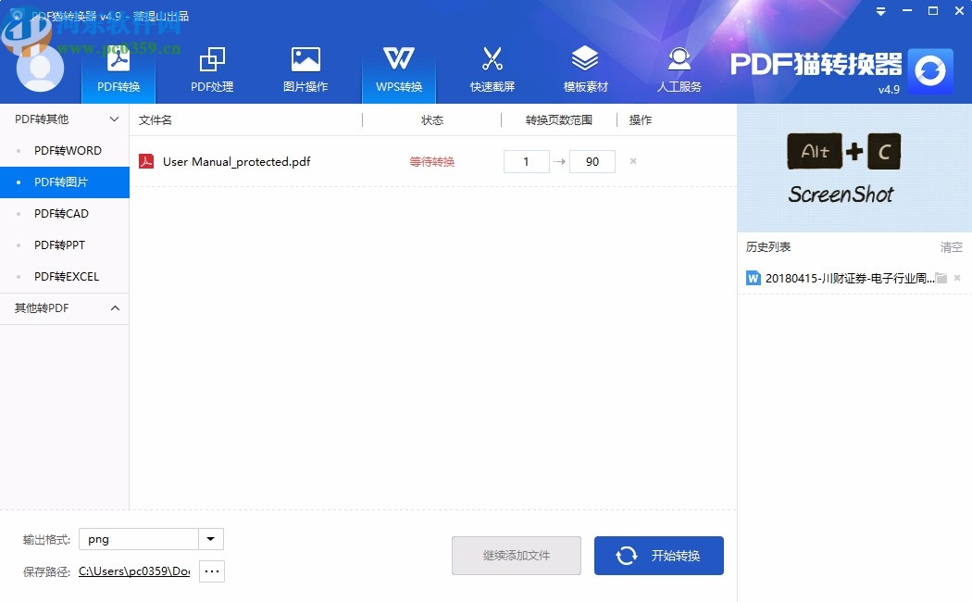This screenshot has width=972, height=602.
Task: Browse the 模板素材 templates
Action: tap(585, 69)
